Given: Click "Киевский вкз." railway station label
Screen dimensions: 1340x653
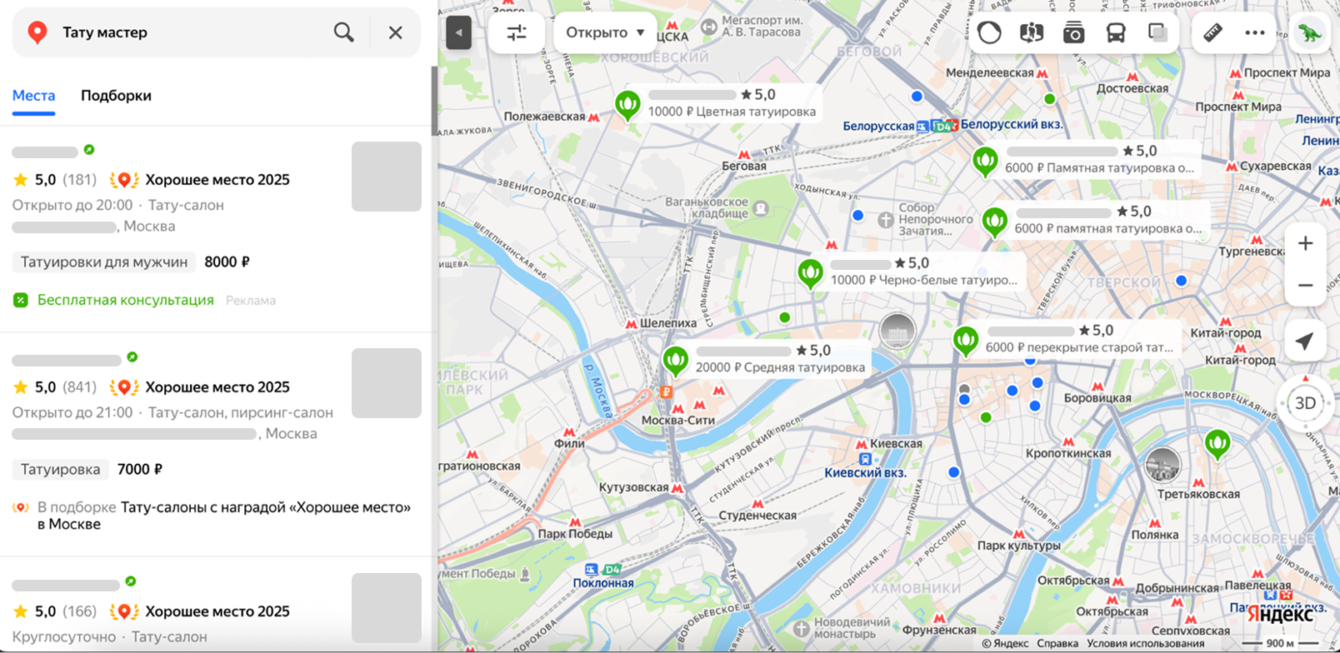Looking at the screenshot, I should click(865, 472).
